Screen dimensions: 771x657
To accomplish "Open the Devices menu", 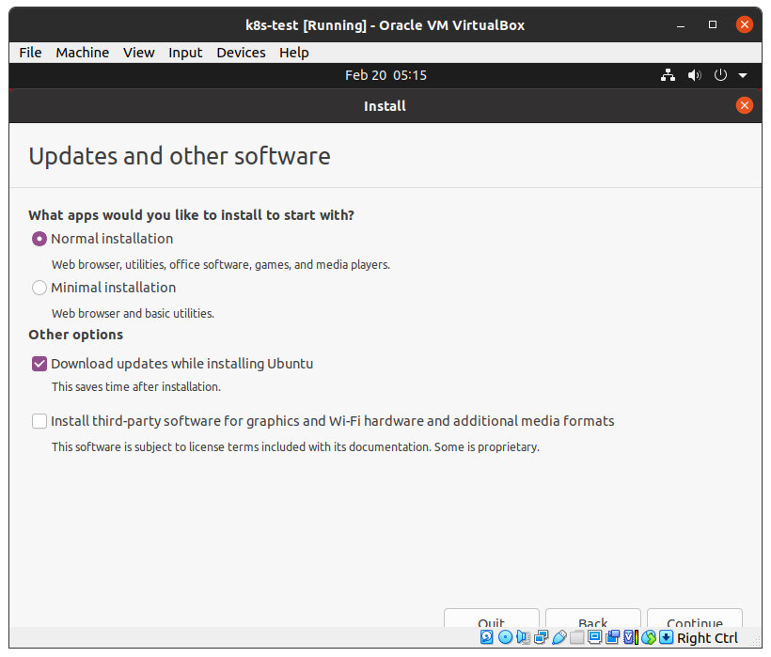I will coord(241,53).
